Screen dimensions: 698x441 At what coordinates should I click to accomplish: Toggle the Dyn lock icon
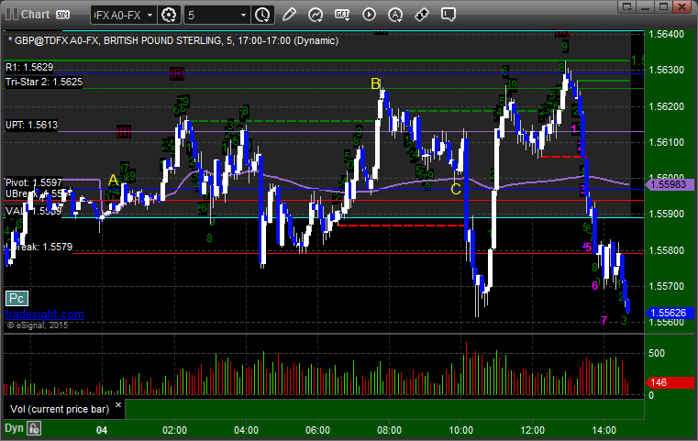pos(34,428)
